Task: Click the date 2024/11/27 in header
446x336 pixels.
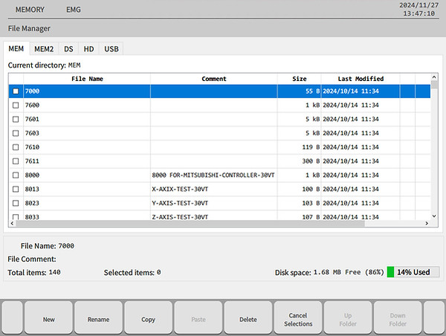Action: tap(418, 5)
